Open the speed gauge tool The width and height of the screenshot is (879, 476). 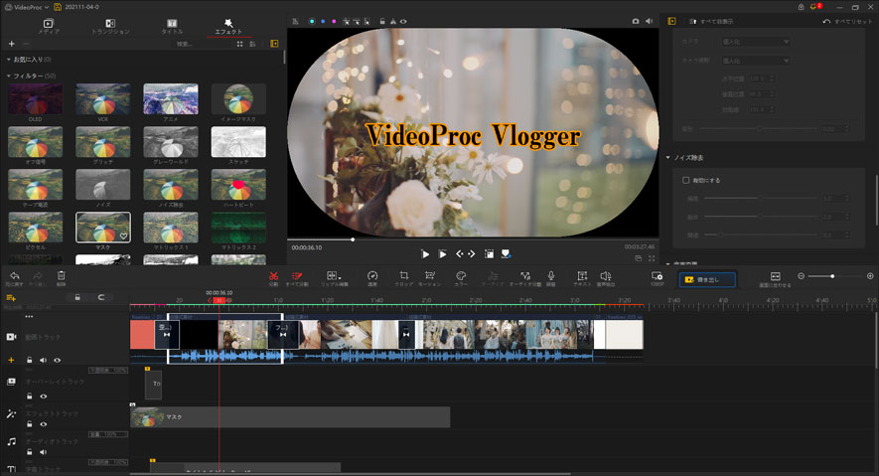[x=372, y=276]
